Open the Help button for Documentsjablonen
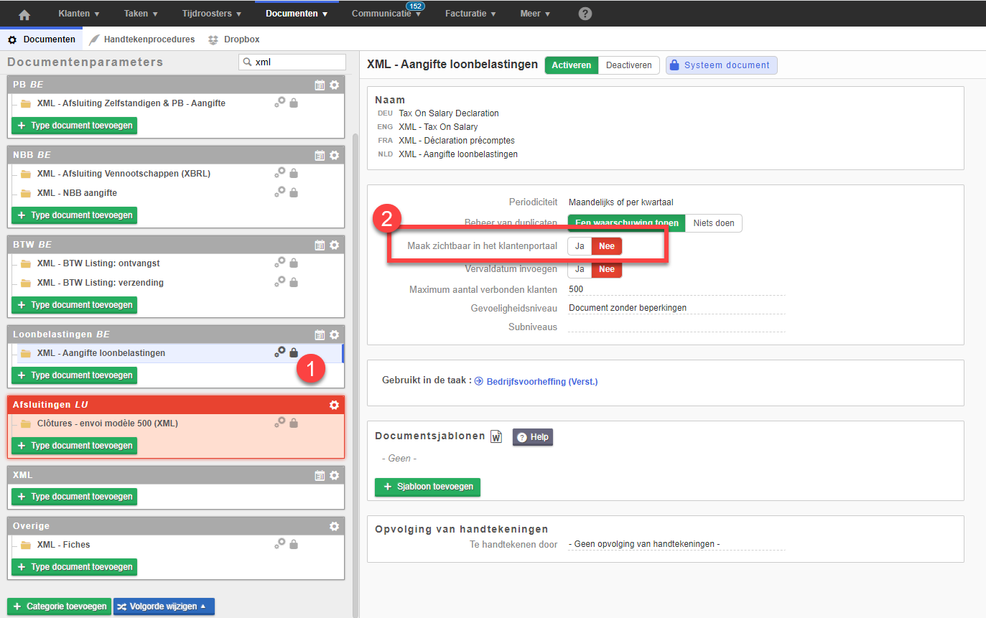This screenshot has height=618, width=986. click(x=532, y=437)
